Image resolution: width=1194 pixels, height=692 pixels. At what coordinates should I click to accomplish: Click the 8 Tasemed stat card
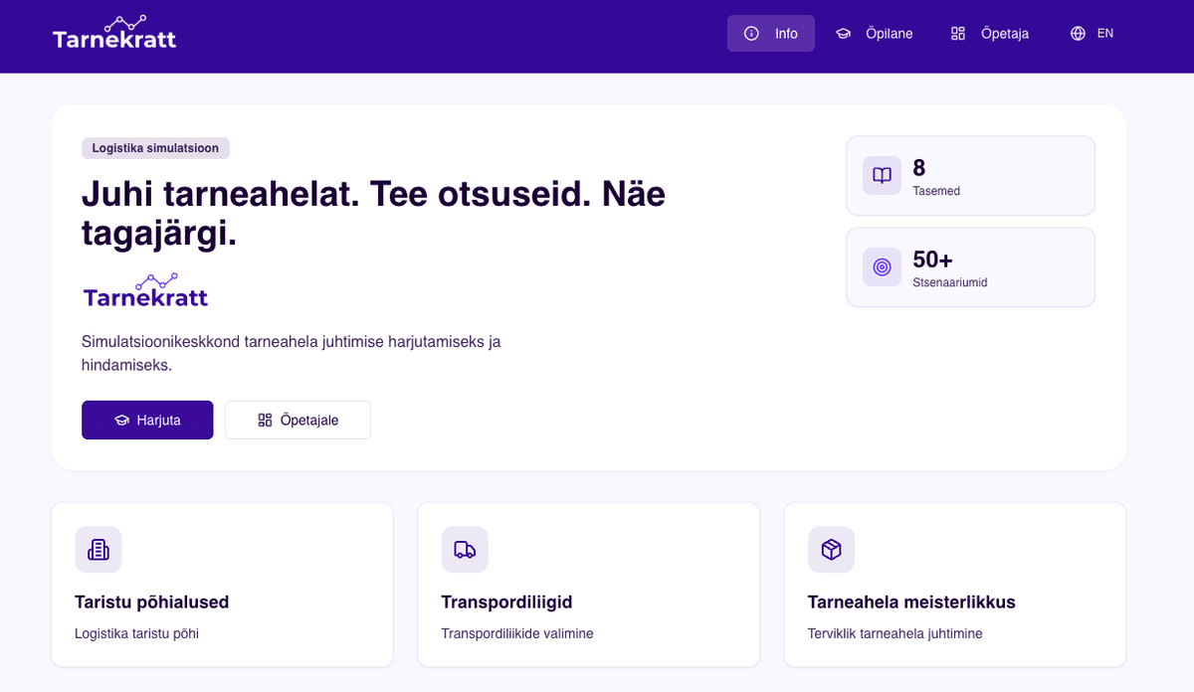[970, 176]
